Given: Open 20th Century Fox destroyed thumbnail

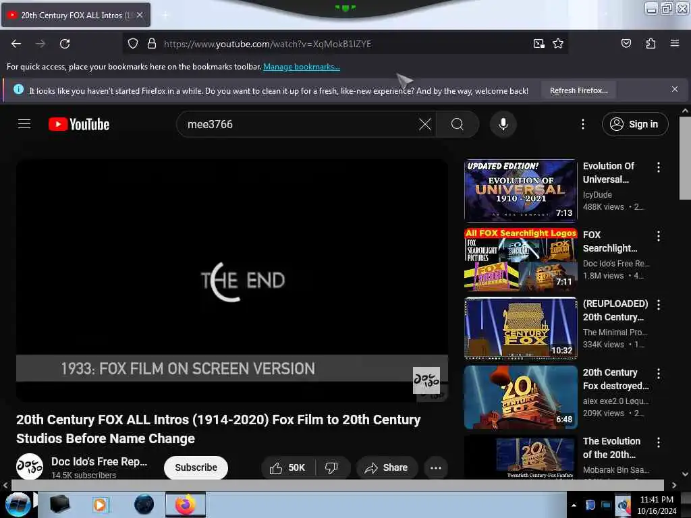Looking at the screenshot, I should (520, 397).
